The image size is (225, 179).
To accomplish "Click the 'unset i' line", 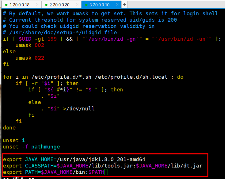I will [x=14, y=140].
